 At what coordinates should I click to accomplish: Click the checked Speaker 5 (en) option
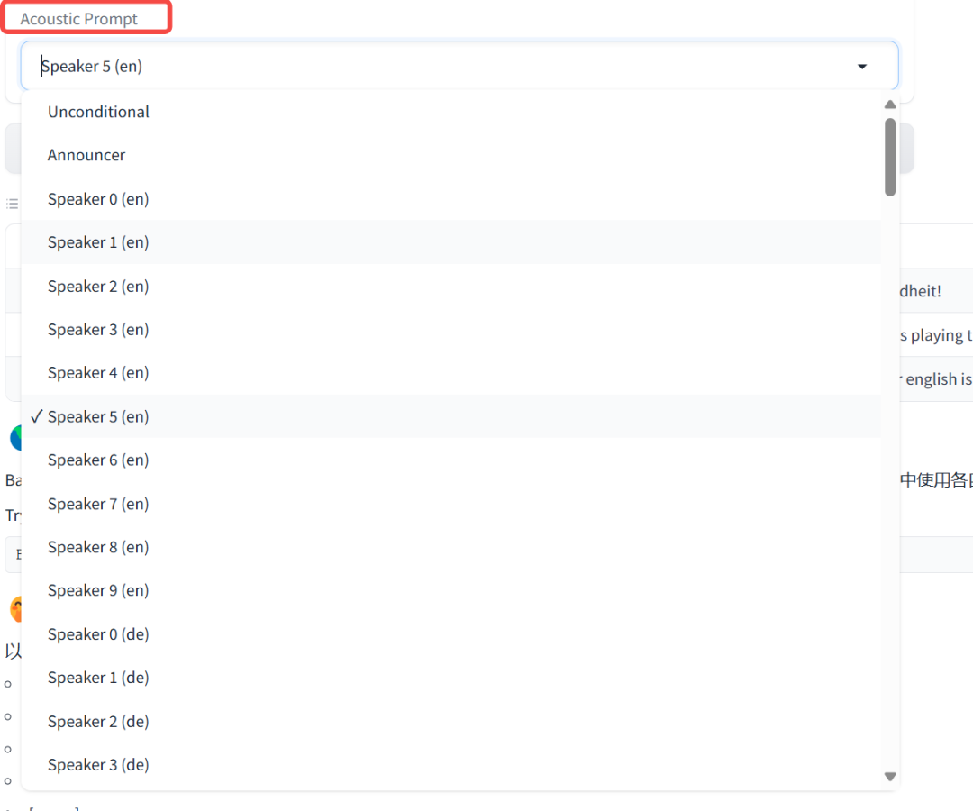click(98, 416)
